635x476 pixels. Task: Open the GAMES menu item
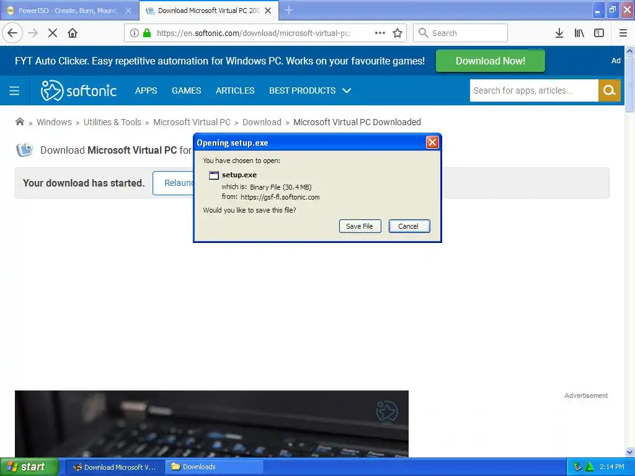tap(186, 90)
